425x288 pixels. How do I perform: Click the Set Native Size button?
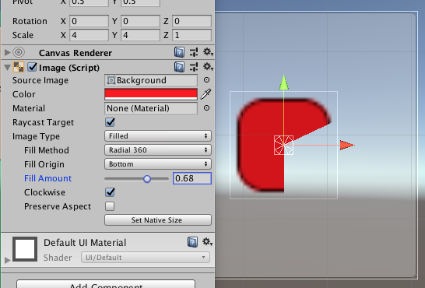click(158, 220)
